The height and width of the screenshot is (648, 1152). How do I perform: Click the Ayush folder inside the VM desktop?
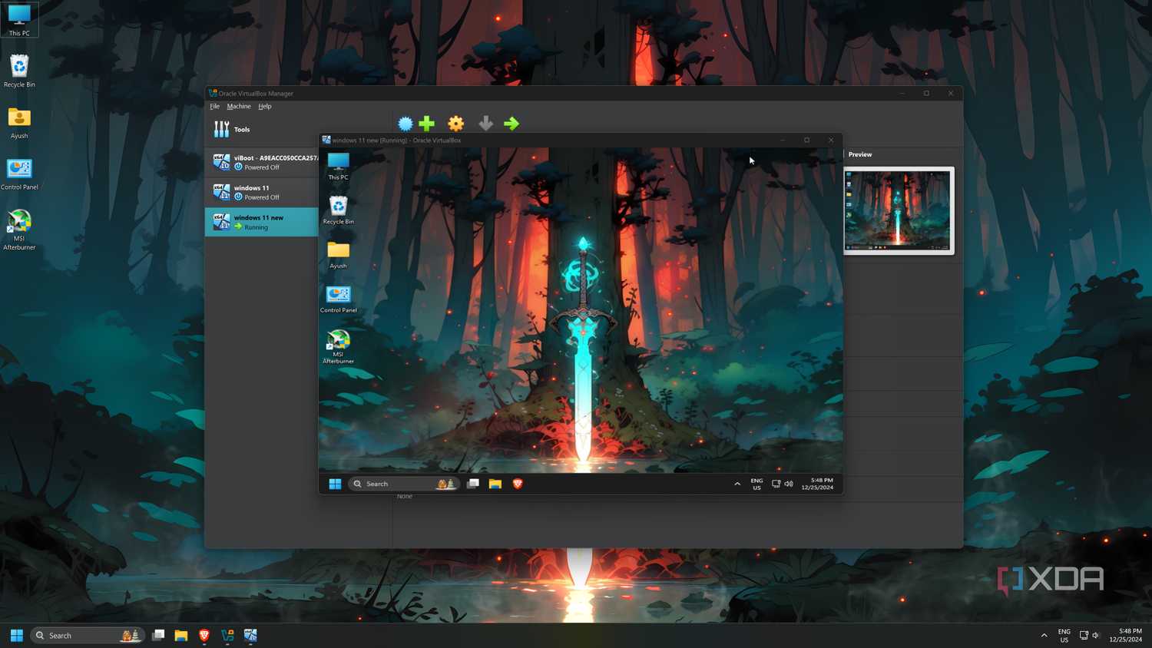tap(338, 255)
